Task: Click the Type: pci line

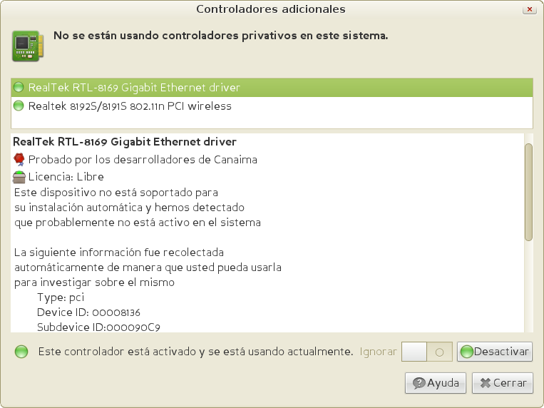Action: pyautogui.click(x=61, y=297)
